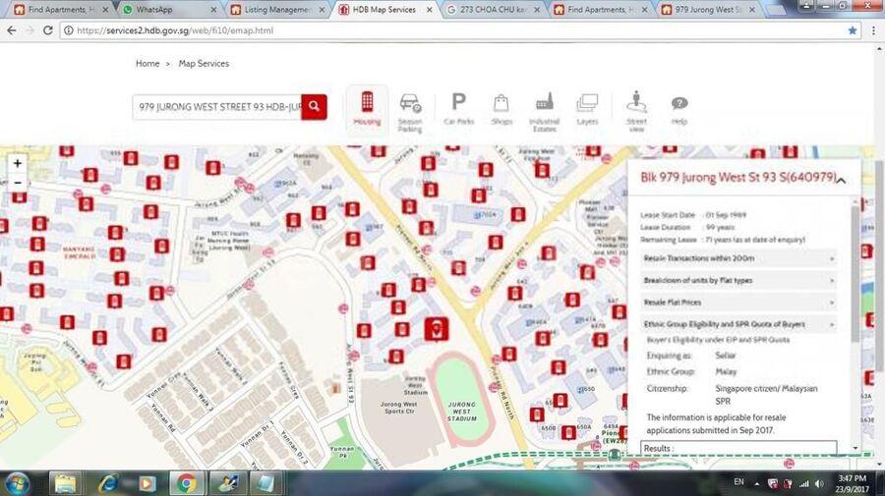
Task: Open Internet Explorer from the taskbar
Action: [108, 484]
